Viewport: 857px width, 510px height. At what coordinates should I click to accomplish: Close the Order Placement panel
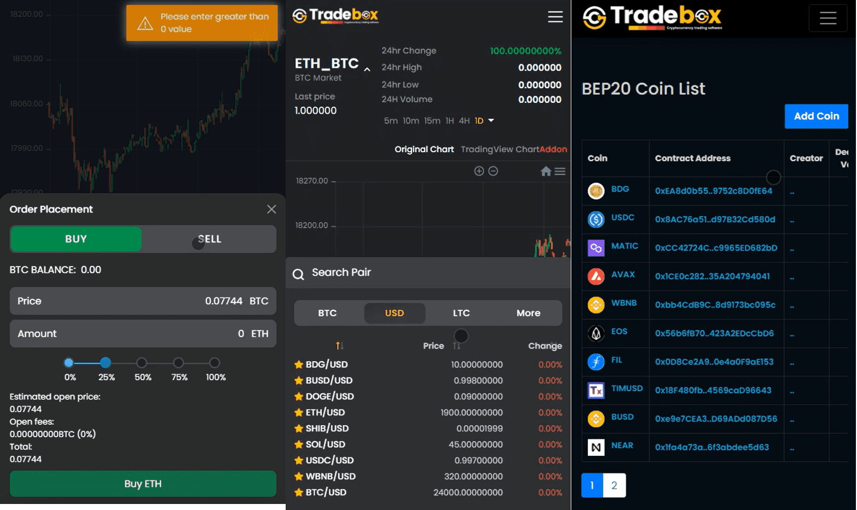point(271,209)
